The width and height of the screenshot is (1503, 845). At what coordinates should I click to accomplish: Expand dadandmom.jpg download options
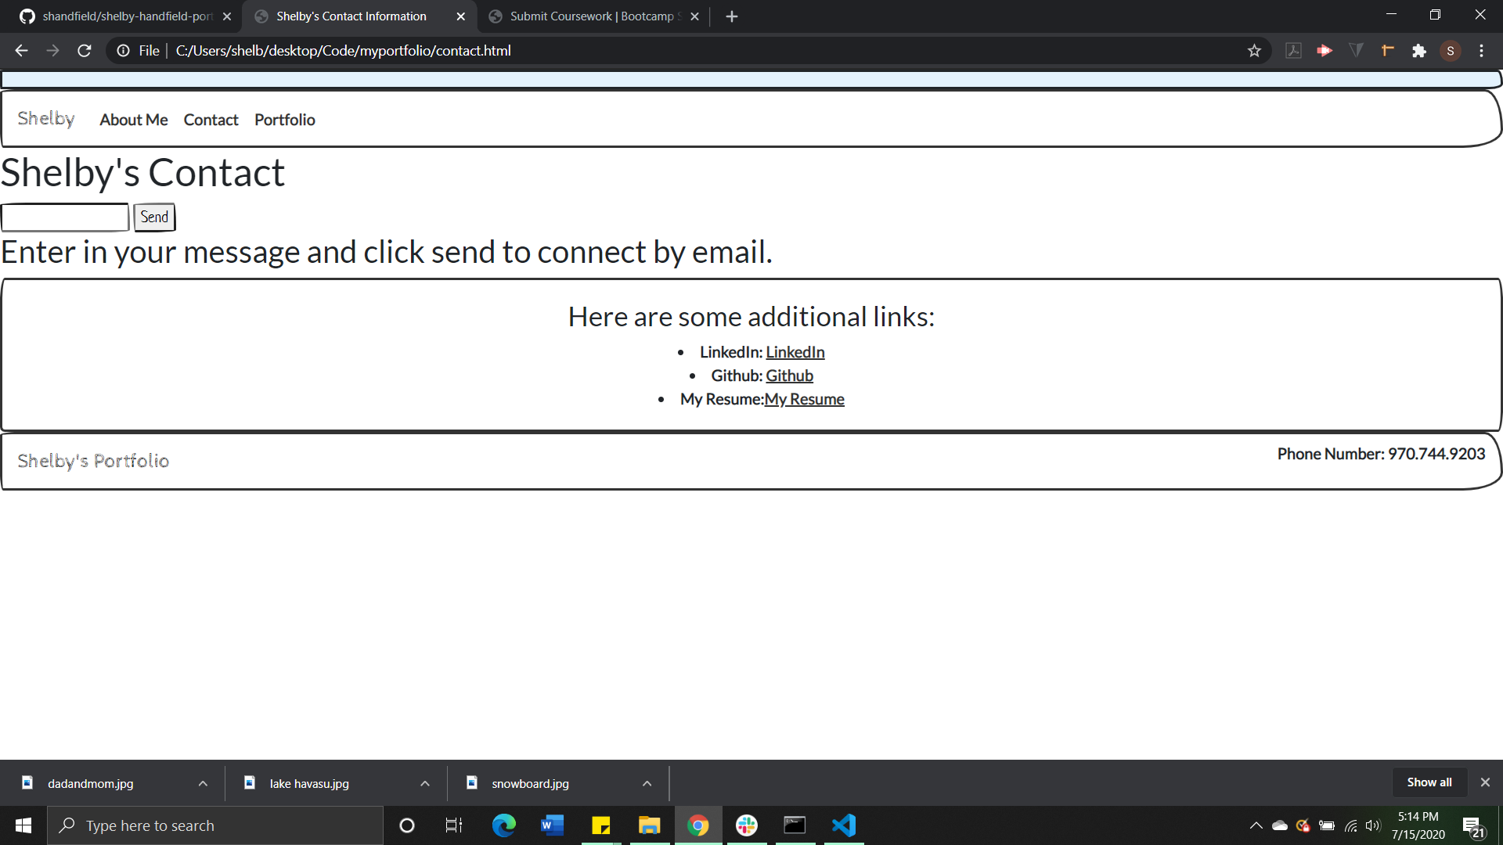tap(203, 783)
